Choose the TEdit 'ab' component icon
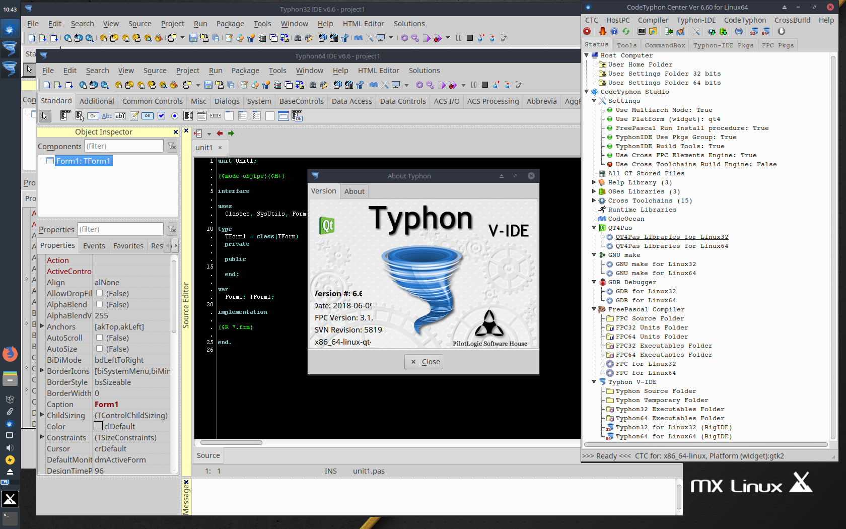 tap(120, 116)
